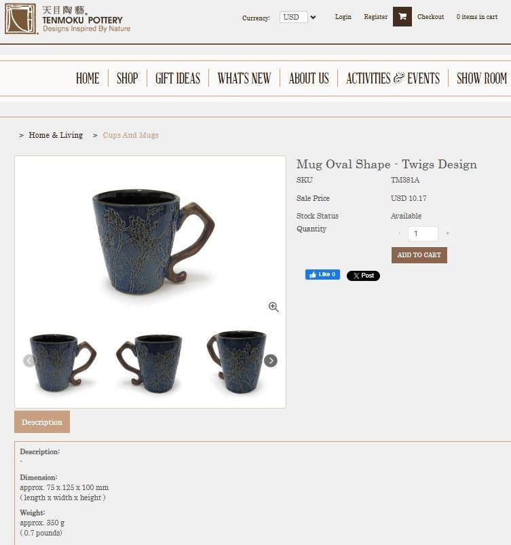Open the shopping cart icon
The width and height of the screenshot is (511, 545).
point(402,17)
